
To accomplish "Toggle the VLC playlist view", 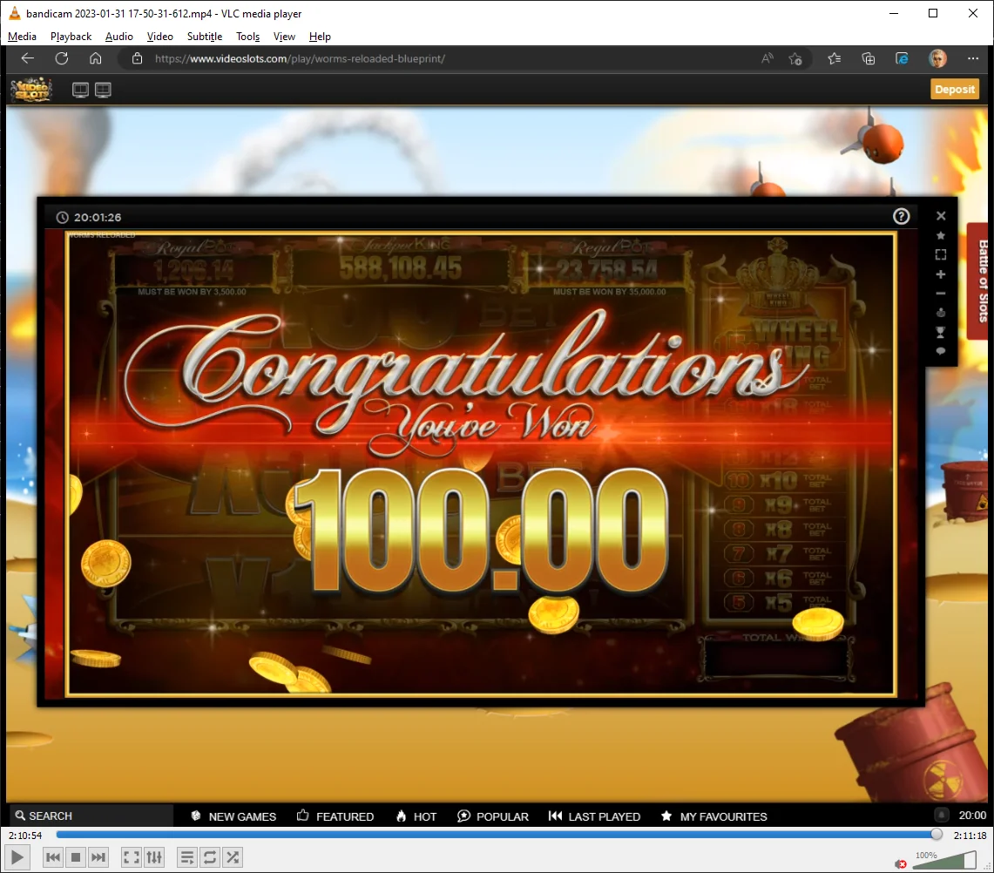I will click(187, 858).
